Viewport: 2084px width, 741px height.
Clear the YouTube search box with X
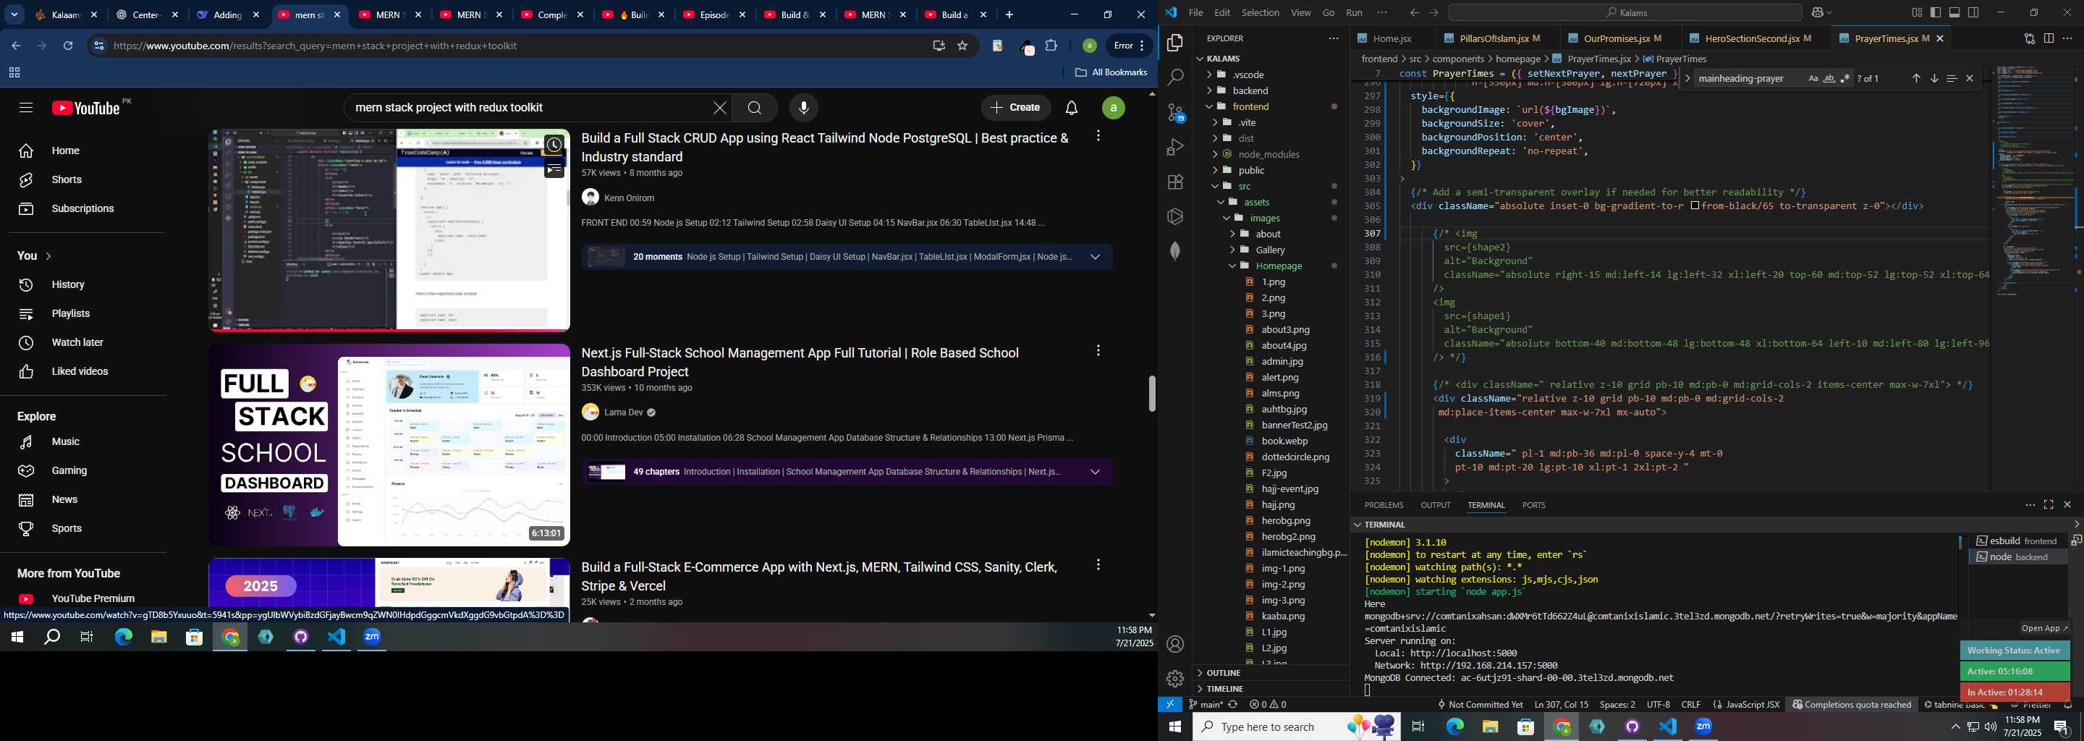coord(719,109)
